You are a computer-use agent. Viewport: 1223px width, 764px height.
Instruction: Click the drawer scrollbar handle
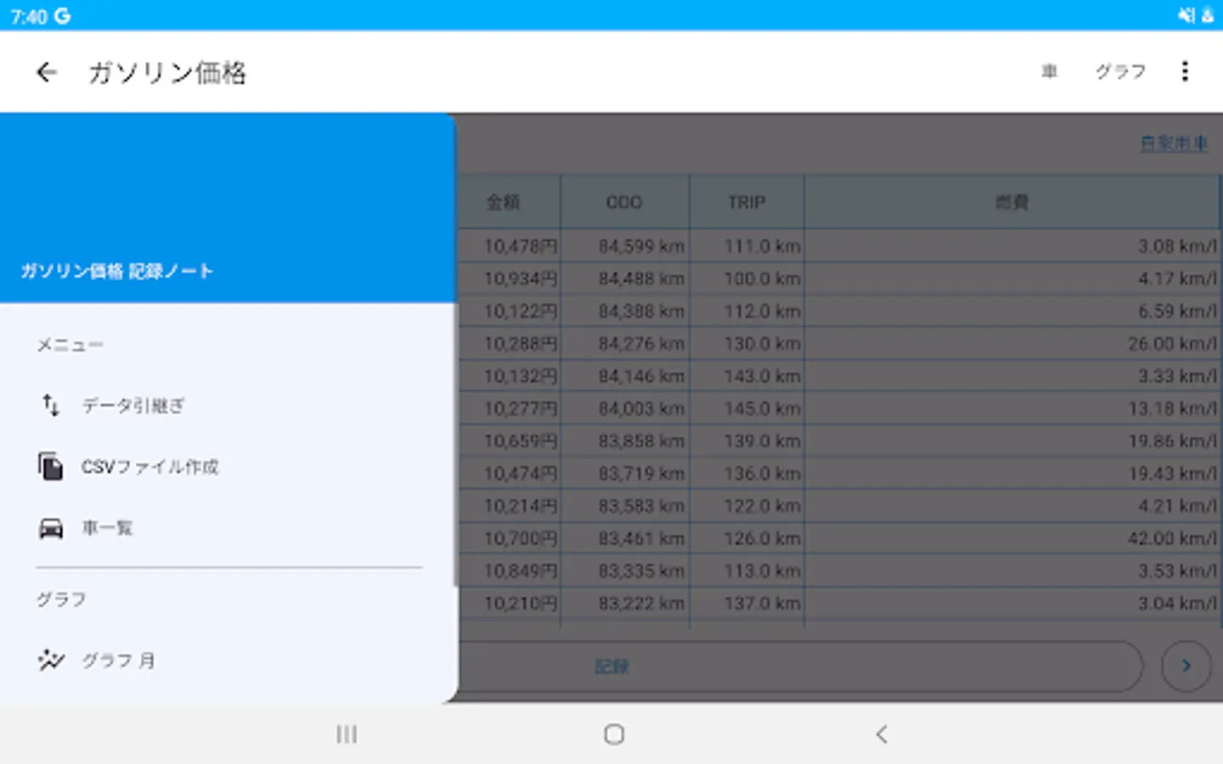(455, 446)
